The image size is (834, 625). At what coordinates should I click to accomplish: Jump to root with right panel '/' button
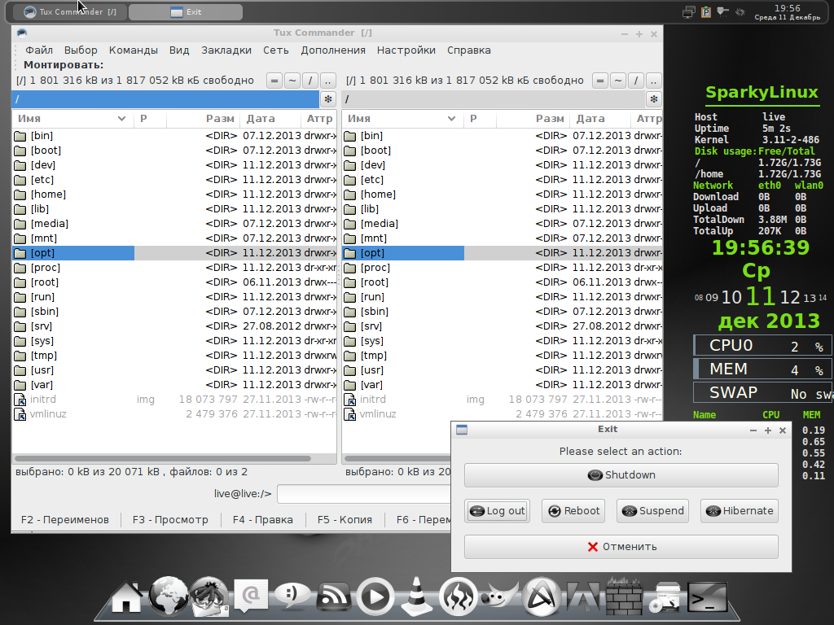(x=635, y=81)
